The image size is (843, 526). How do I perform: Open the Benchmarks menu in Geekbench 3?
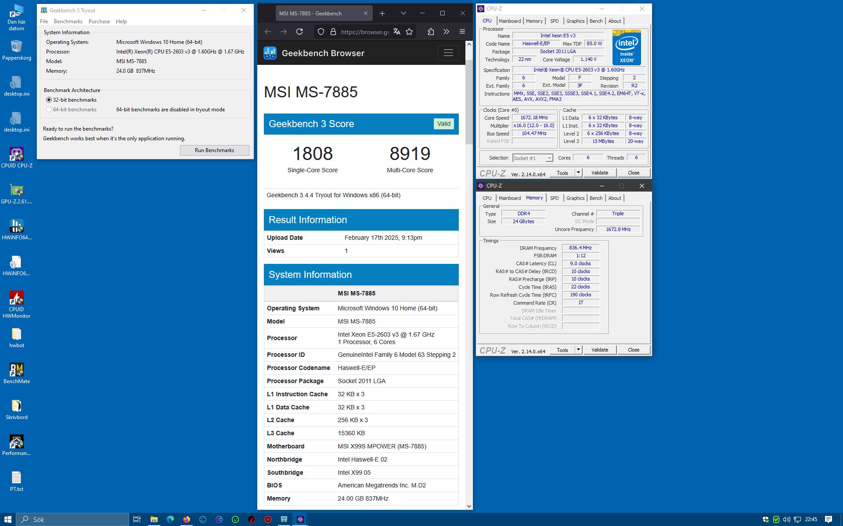tap(68, 21)
